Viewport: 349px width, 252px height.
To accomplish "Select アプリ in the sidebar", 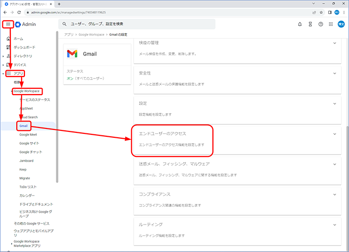I will [18, 74].
